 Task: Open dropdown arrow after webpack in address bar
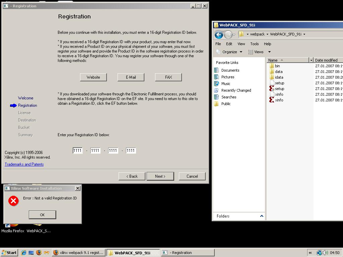pyautogui.click(x=267, y=34)
